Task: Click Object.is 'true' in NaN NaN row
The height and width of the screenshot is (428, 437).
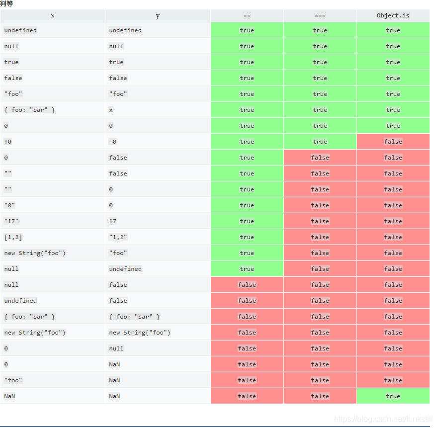Action: click(393, 396)
